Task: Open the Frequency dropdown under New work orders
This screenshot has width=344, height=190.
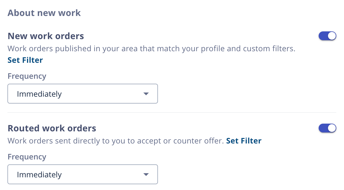Action: 83,94
